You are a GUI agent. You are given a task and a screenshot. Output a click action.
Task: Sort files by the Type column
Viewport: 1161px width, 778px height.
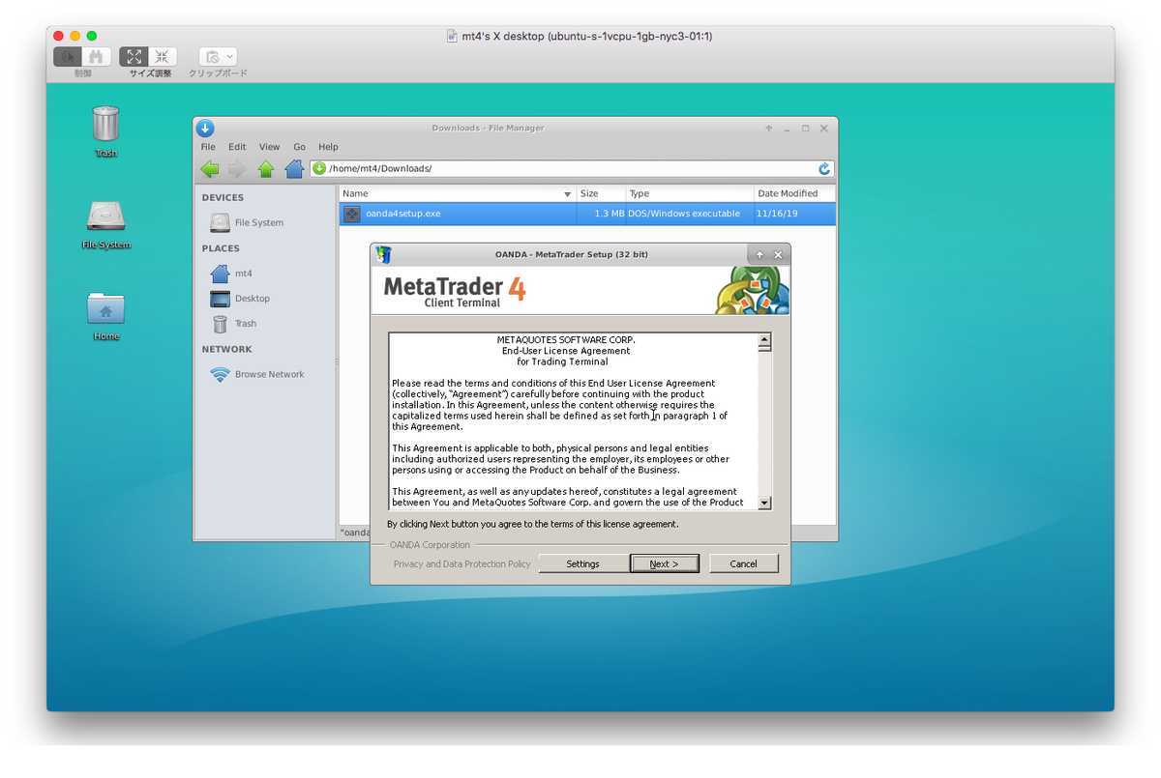point(689,194)
